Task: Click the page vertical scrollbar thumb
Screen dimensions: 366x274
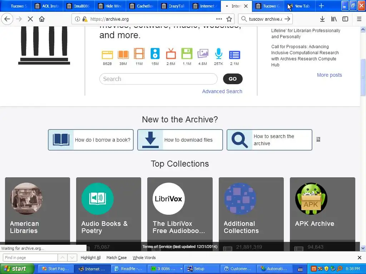Action: click(x=363, y=77)
